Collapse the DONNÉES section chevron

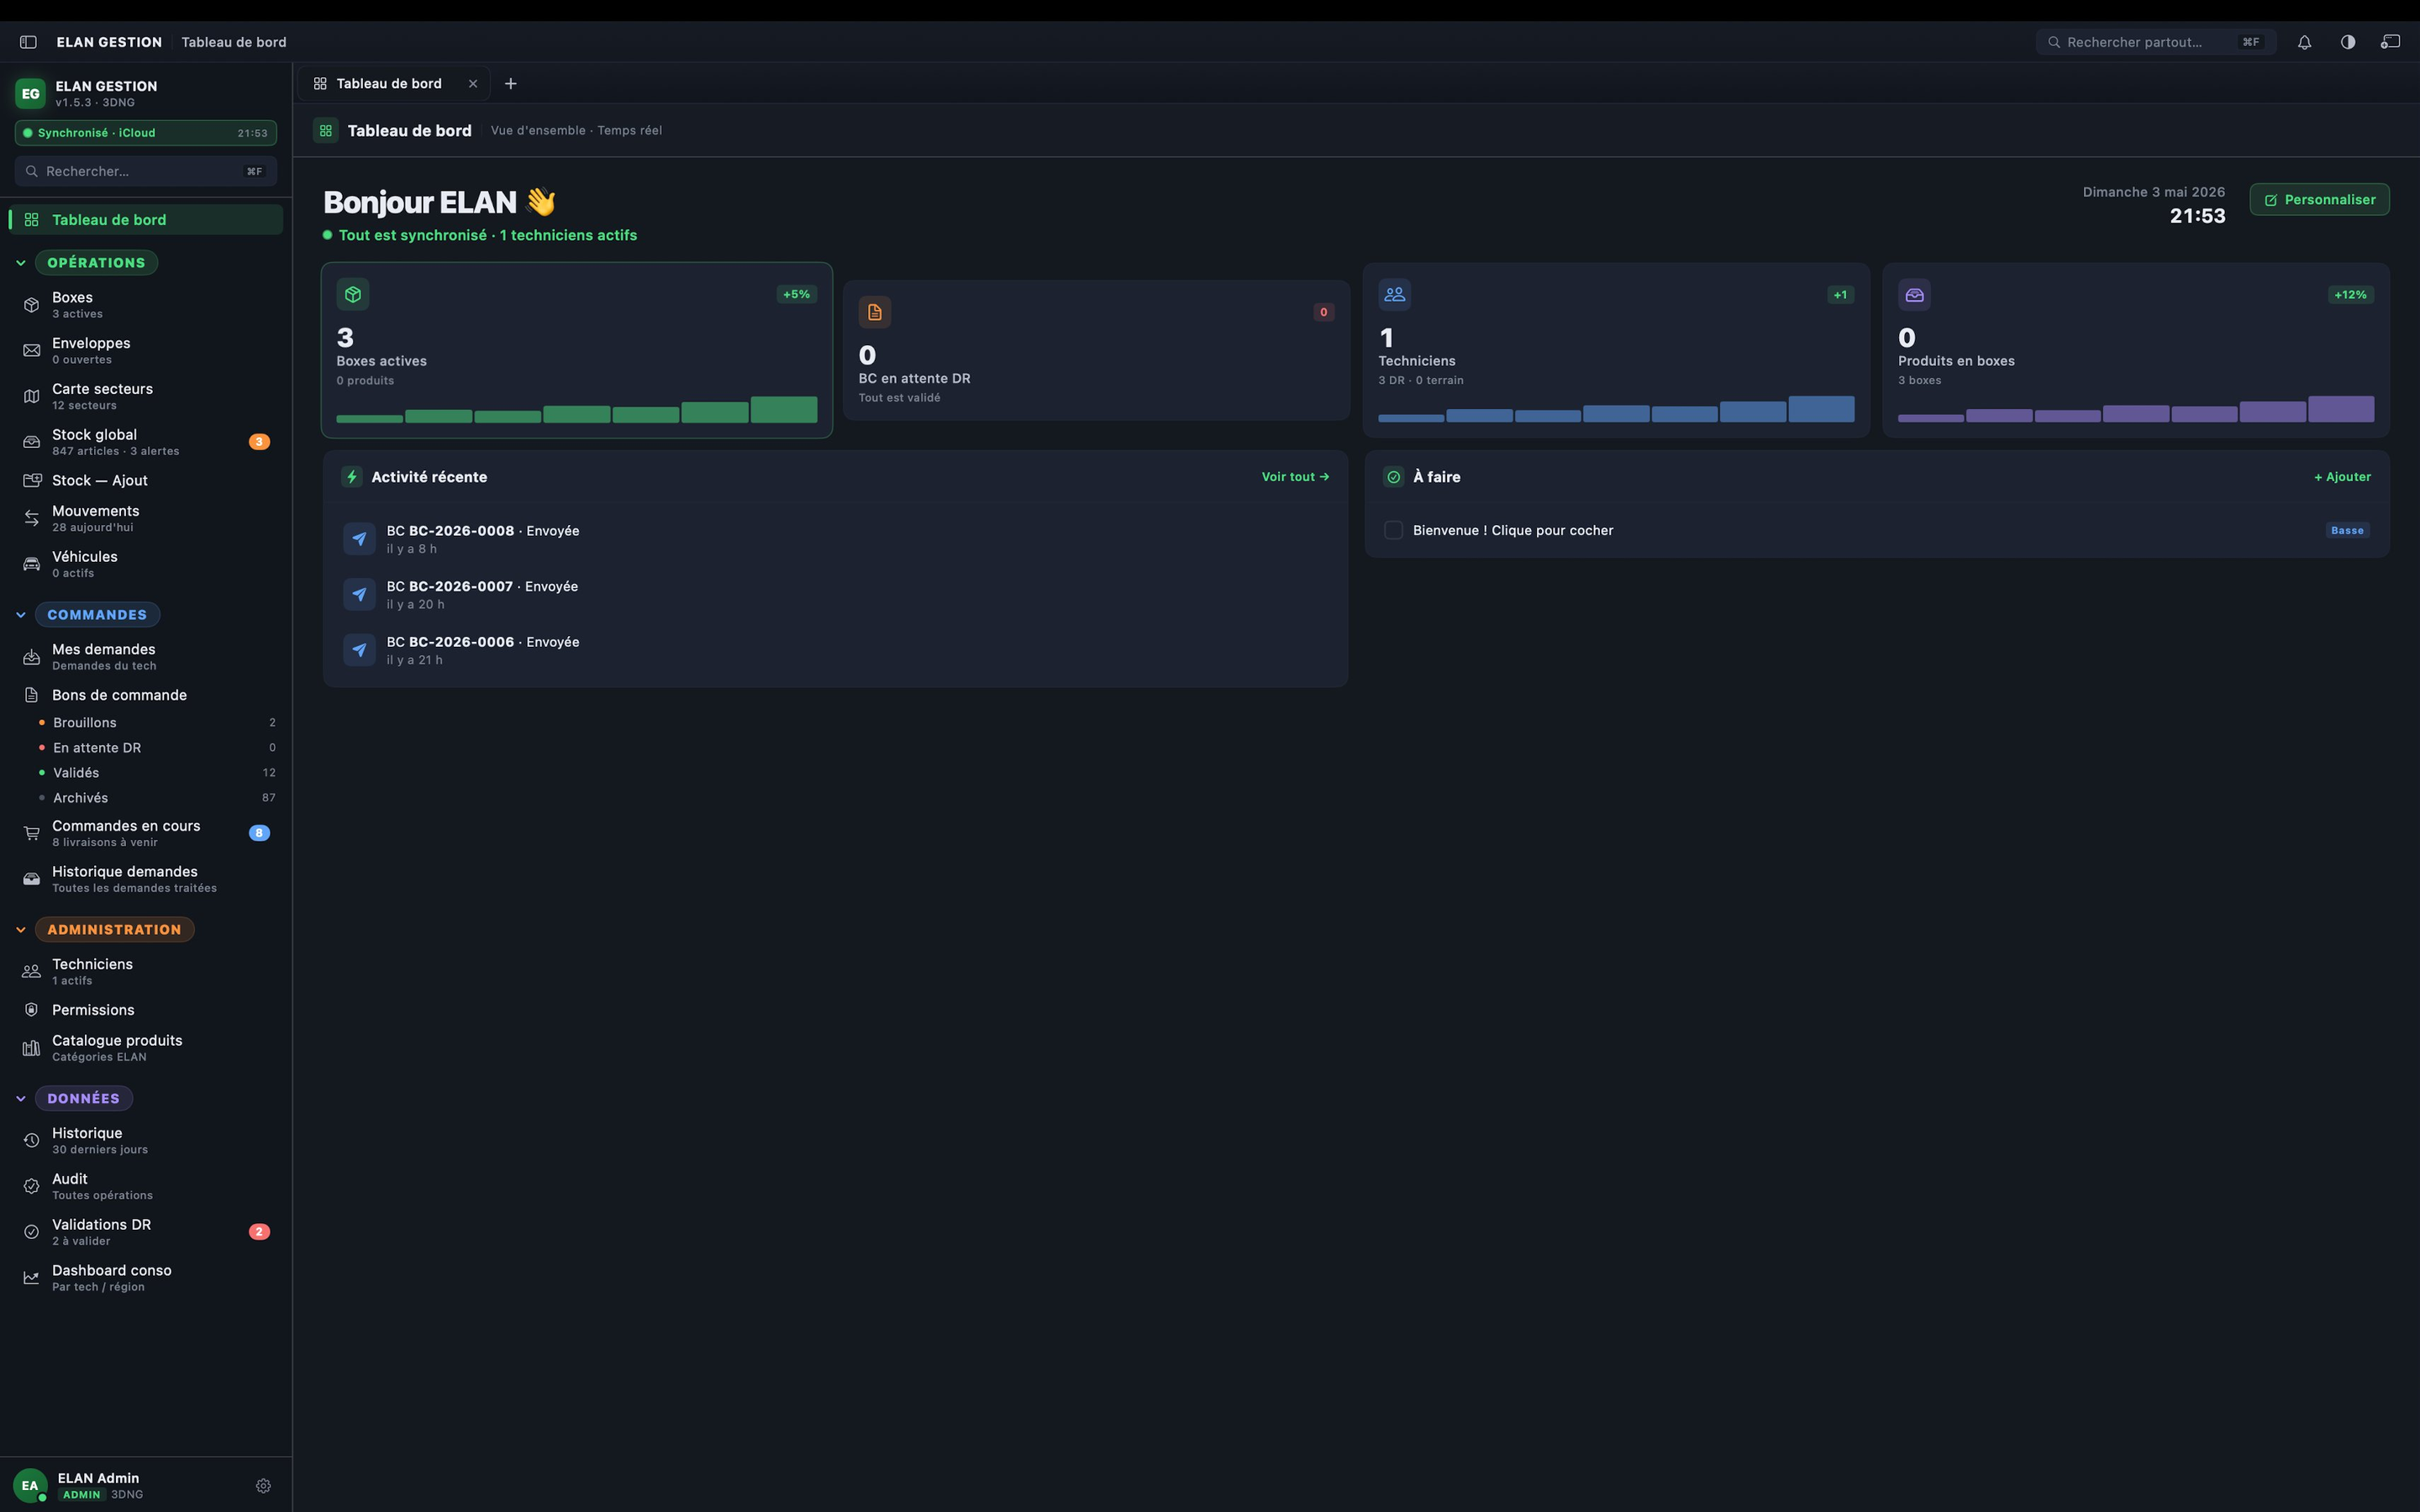tap(21, 1098)
